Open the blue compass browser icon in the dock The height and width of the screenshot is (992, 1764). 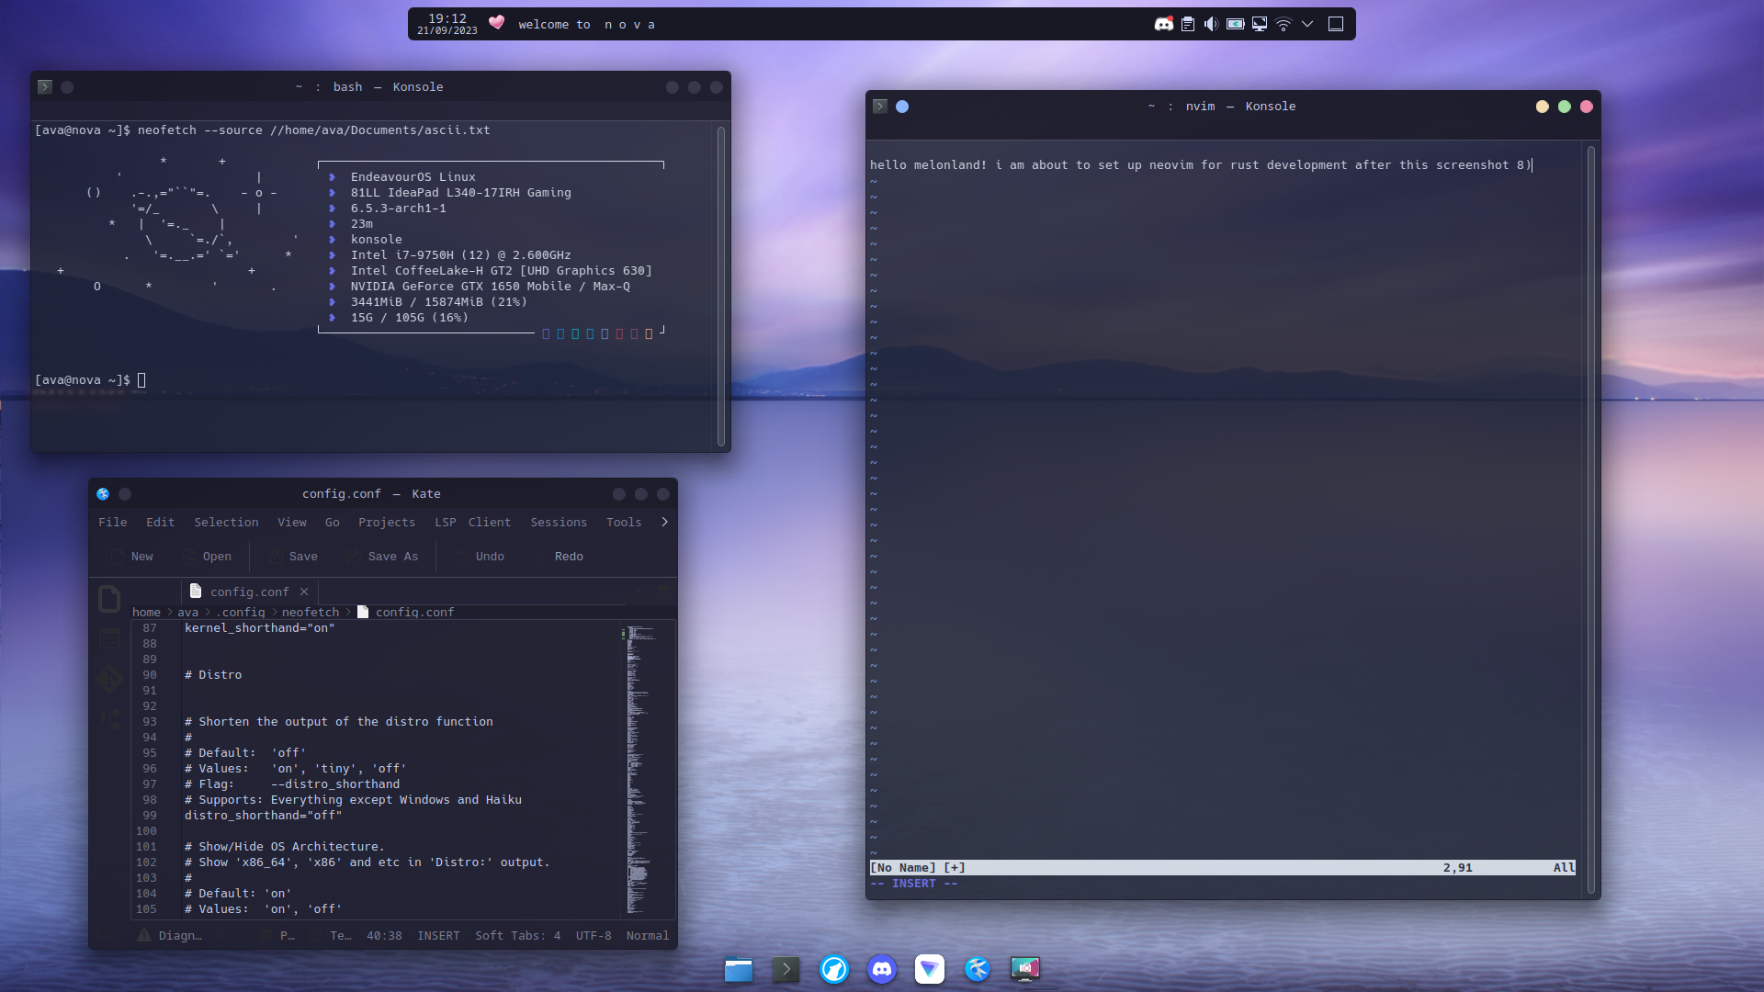click(x=834, y=969)
